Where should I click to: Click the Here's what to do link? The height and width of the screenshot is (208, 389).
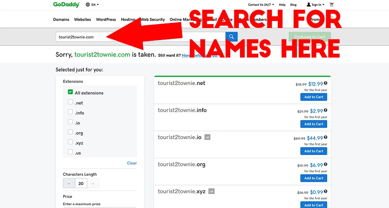coord(200,55)
